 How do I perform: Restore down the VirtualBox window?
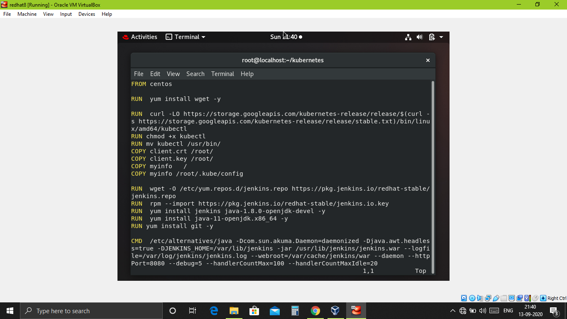pyautogui.click(x=538, y=5)
